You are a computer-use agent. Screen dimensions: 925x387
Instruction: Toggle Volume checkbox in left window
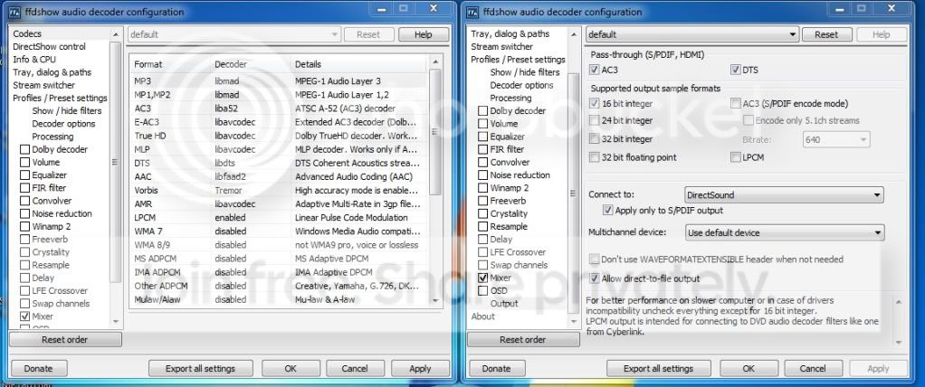pyautogui.click(x=24, y=163)
